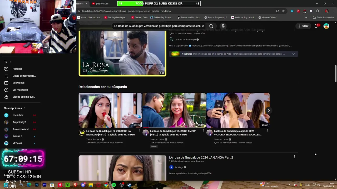Open the Extensions puzzle icon
Screen dimensions: 337x189
click(318, 11)
